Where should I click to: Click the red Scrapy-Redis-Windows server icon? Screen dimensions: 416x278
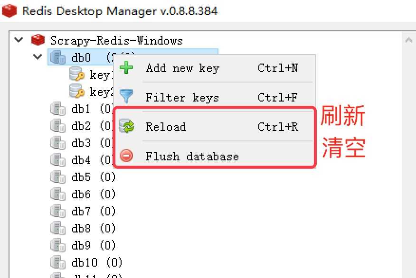[x=38, y=40]
